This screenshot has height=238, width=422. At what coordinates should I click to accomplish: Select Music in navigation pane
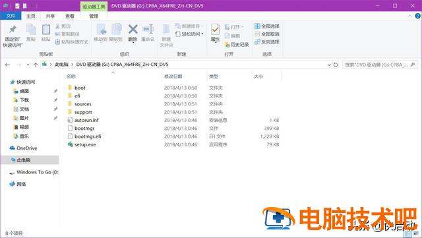tap(24, 136)
